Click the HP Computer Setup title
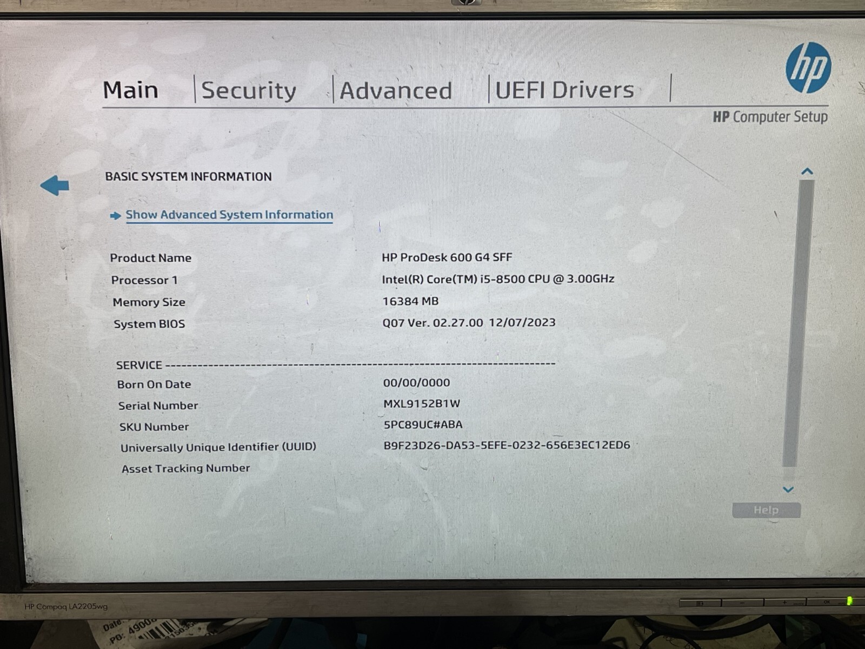Screen dimensions: 865x649 pyautogui.click(x=770, y=116)
